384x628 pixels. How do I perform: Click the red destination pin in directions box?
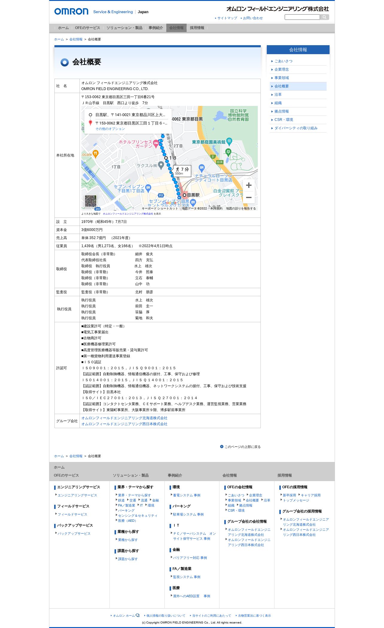90,123
